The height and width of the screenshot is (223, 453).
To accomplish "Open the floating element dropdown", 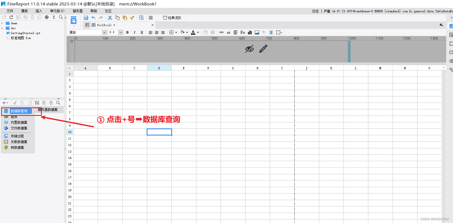I will (279, 32).
